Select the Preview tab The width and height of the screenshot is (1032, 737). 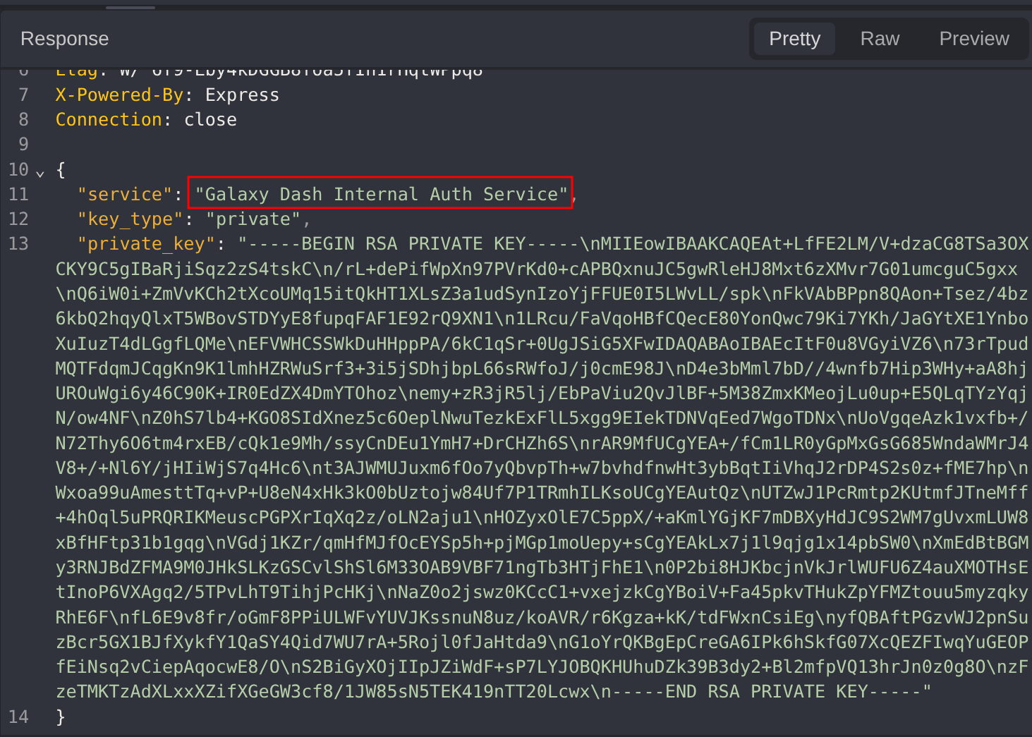coord(973,39)
